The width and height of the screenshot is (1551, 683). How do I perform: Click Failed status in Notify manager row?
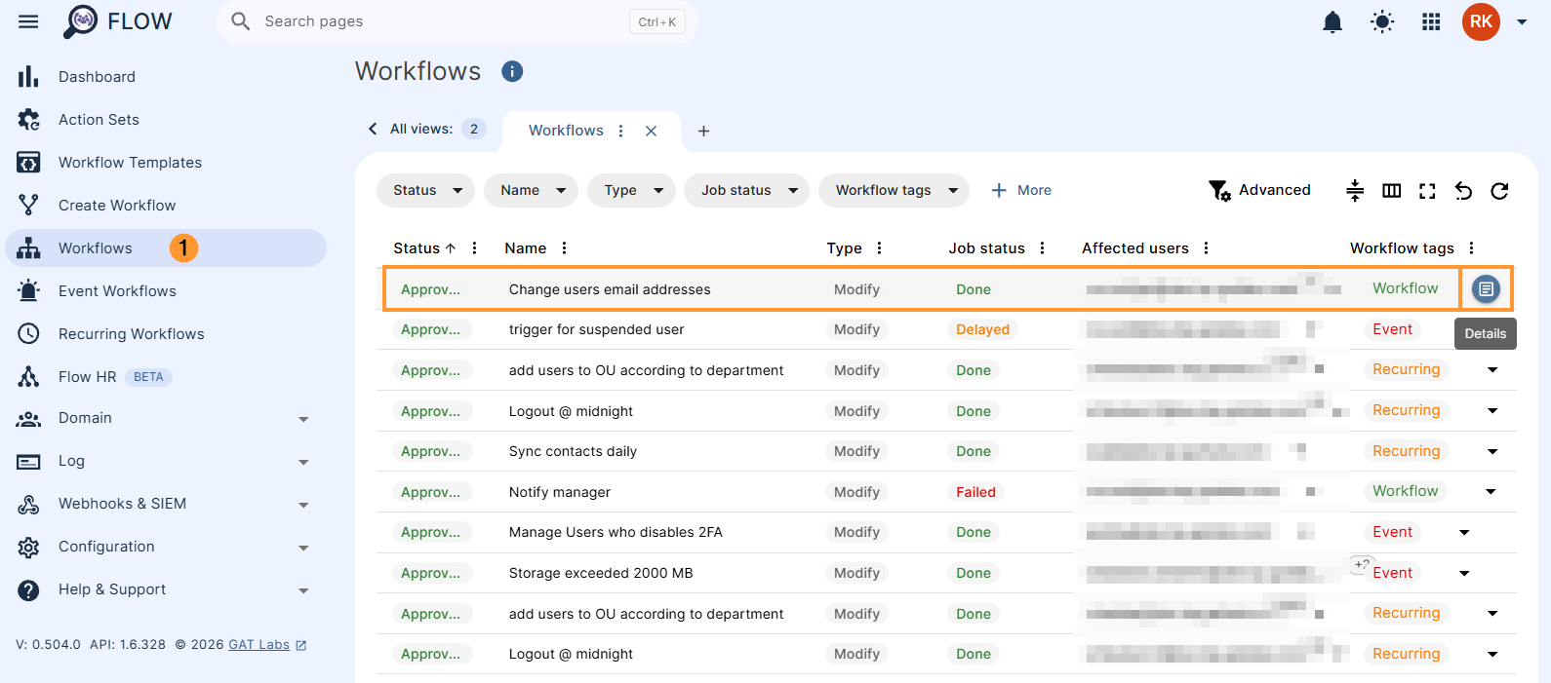(x=975, y=492)
